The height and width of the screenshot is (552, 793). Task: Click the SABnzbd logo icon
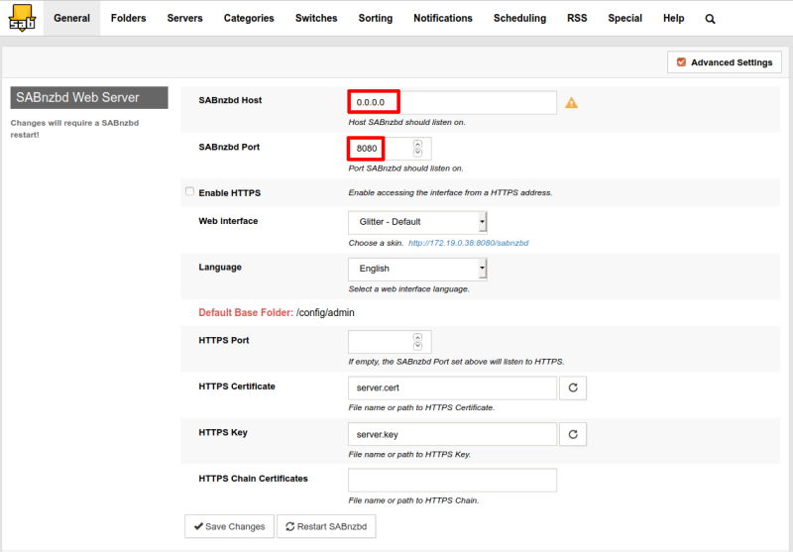click(22, 18)
